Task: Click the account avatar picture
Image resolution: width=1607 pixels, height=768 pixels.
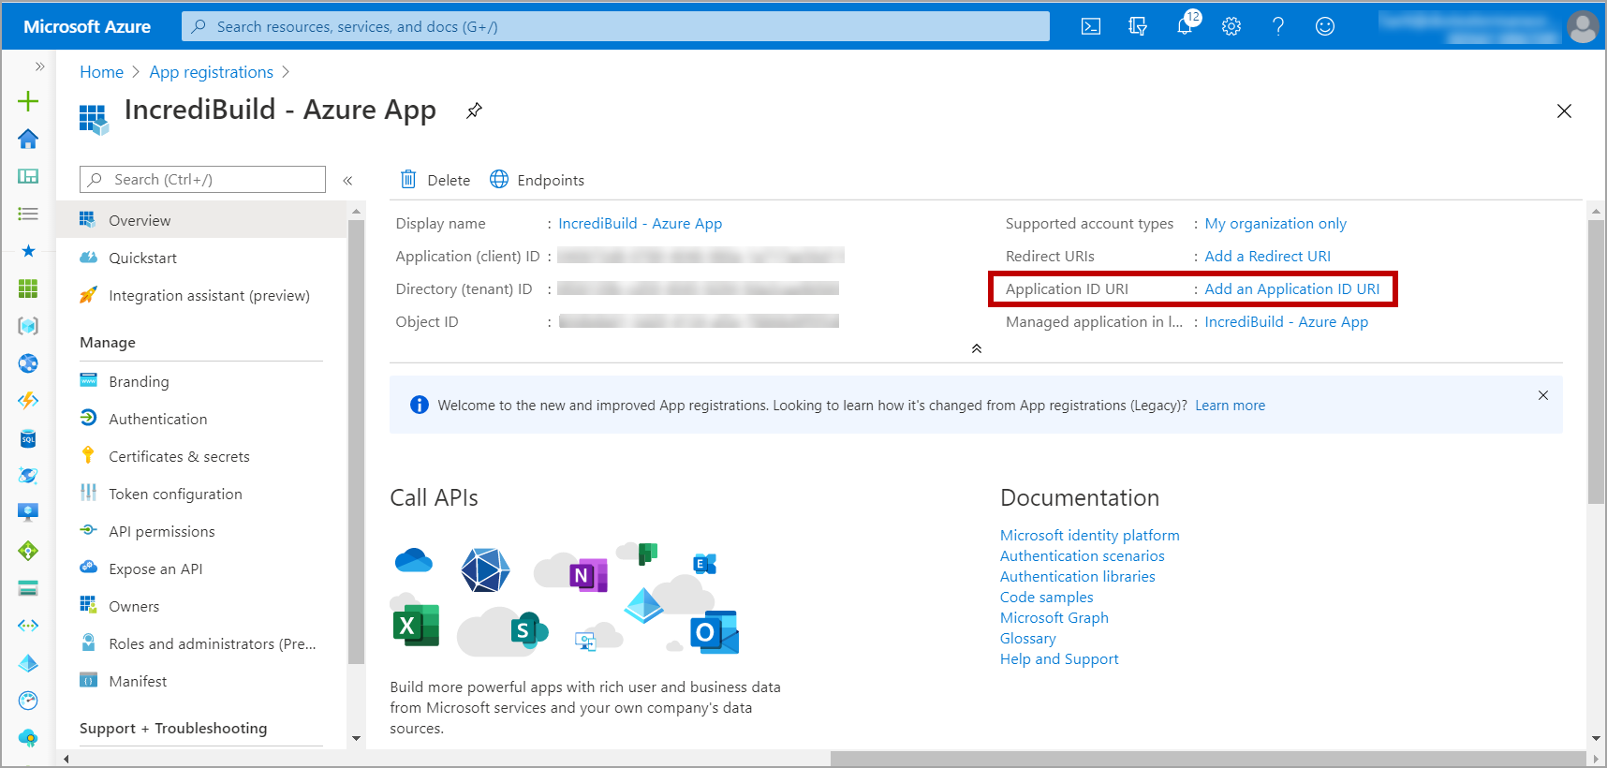Action: click(x=1583, y=26)
